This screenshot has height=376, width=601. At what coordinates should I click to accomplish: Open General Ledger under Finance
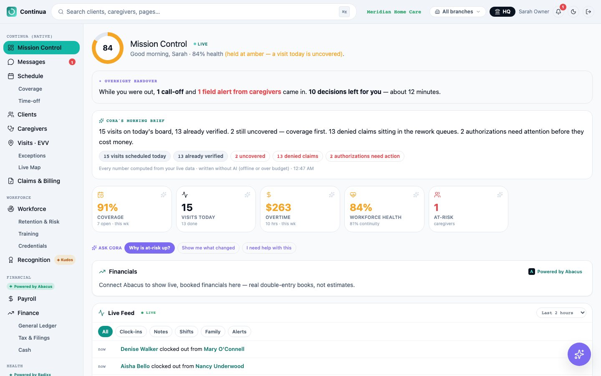click(x=38, y=326)
